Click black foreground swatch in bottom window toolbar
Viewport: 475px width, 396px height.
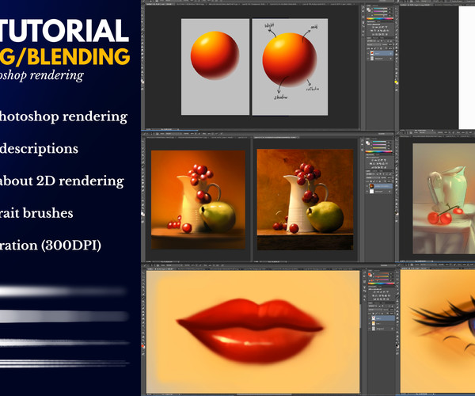click(397, 345)
